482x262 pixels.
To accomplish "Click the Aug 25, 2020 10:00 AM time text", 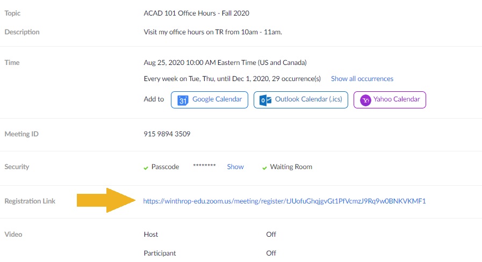I will 225,63.
